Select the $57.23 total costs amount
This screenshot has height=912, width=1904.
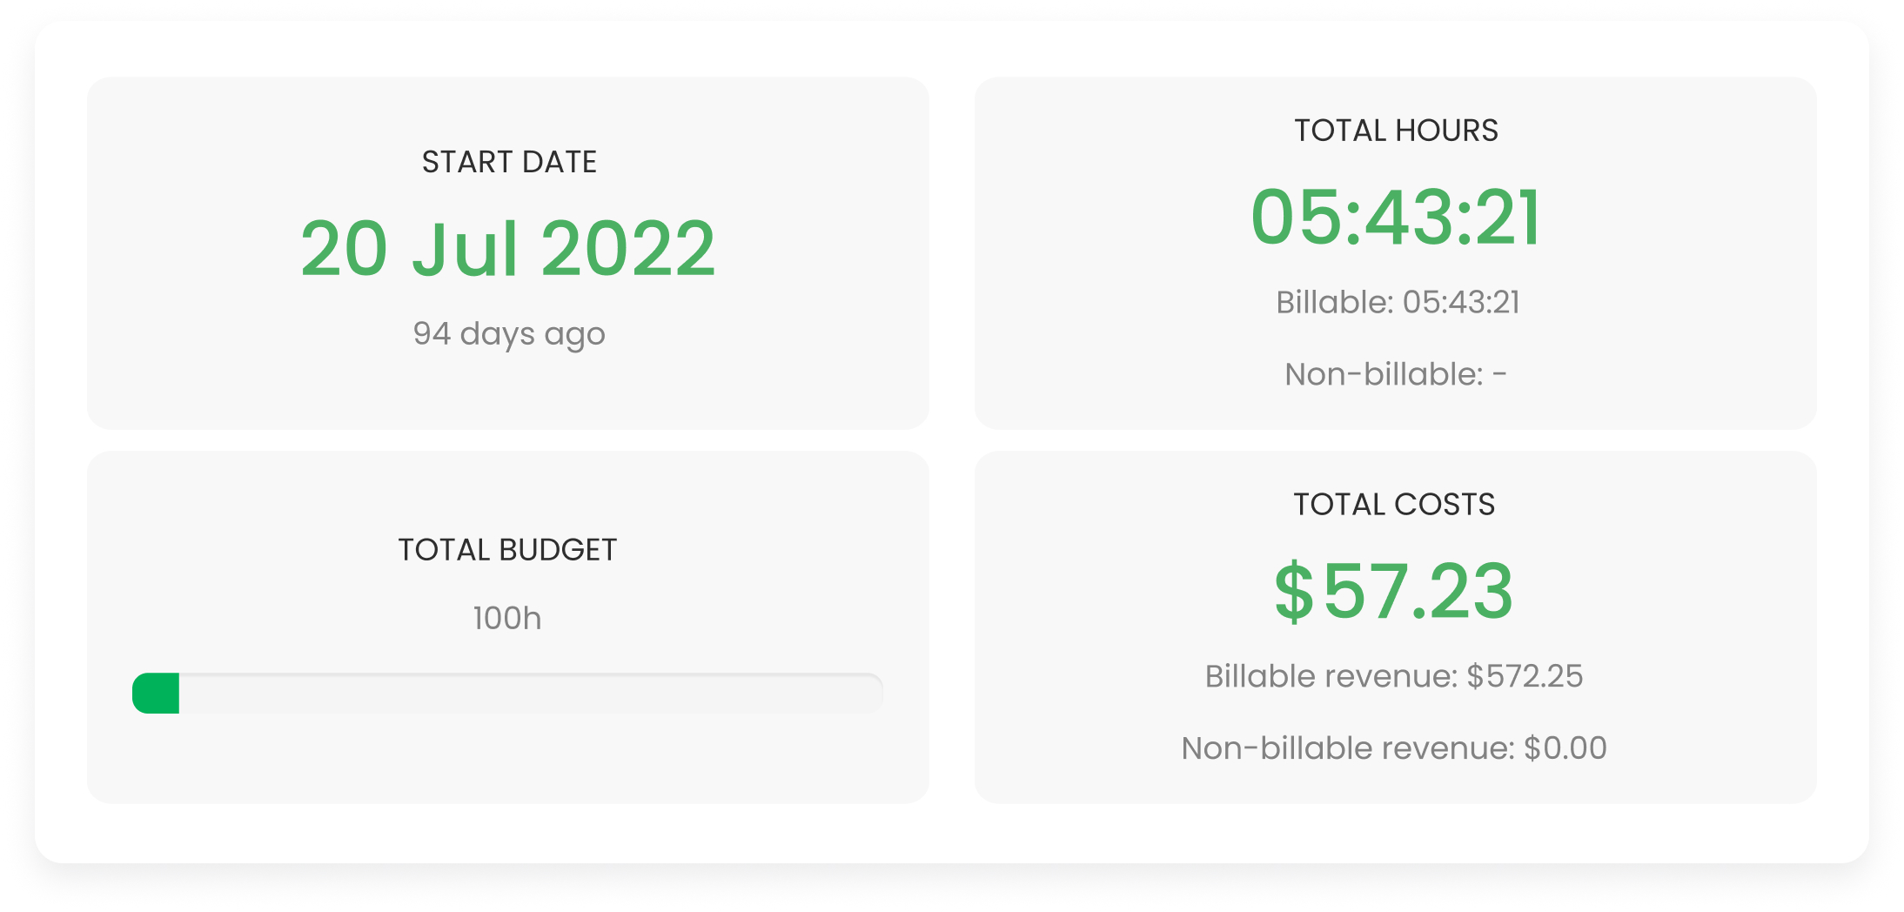[1394, 592]
